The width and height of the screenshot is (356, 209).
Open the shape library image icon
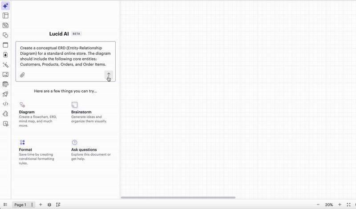click(5, 25)
